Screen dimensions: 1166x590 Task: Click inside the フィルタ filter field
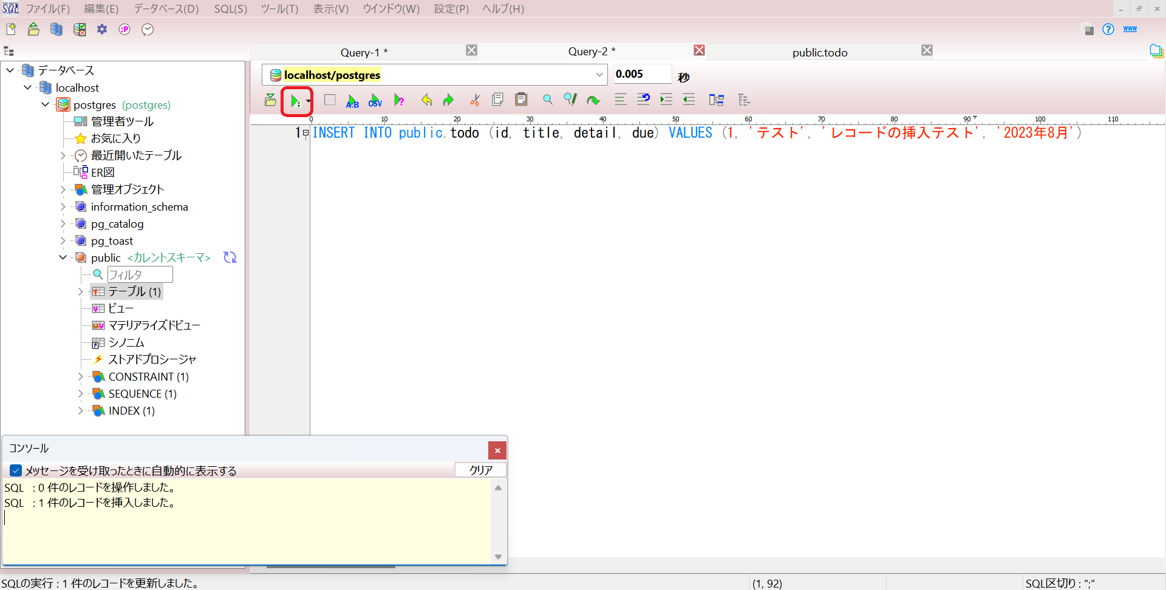coord(139,274)
